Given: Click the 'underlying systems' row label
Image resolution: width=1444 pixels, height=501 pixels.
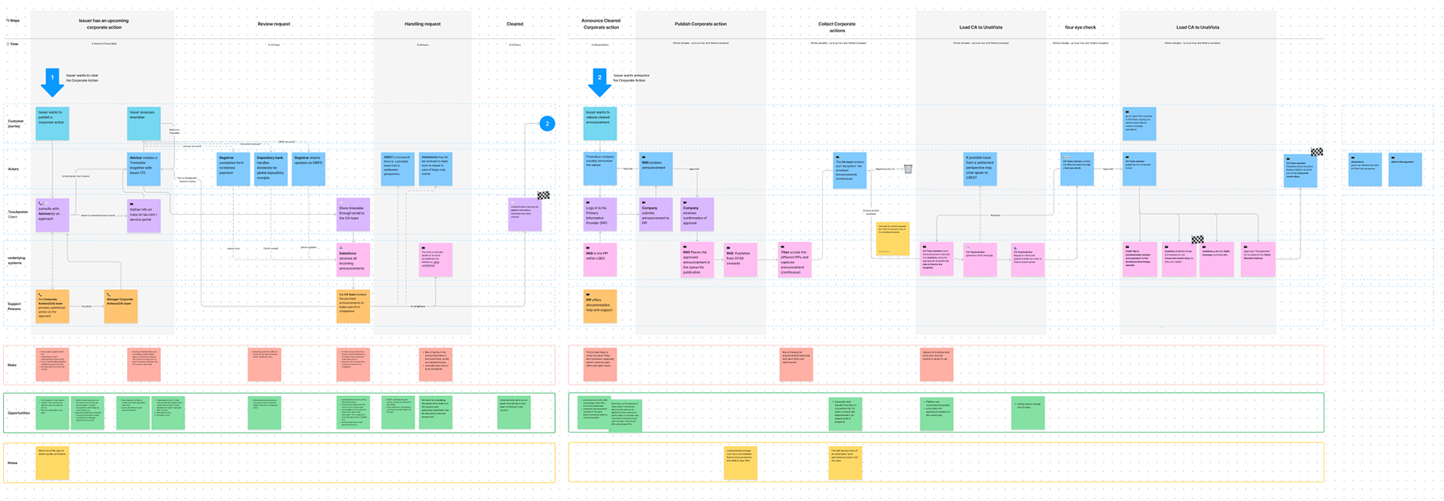Looking at the screenshot, I should coord(17,260).
